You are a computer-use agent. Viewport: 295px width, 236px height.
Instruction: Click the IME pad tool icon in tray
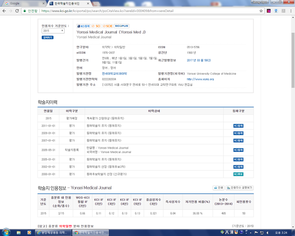pos(236,233)
